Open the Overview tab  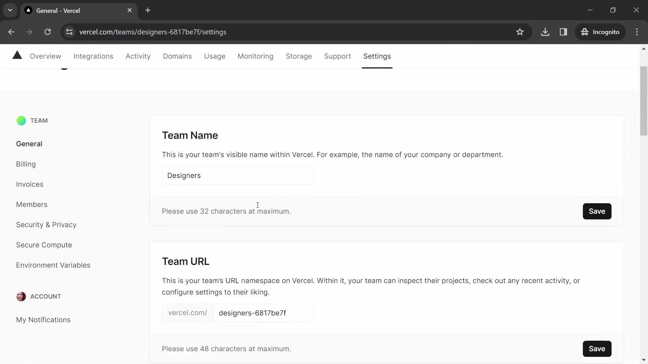tap(46, 56)
